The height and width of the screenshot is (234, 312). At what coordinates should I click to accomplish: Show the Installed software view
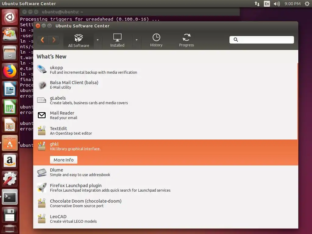point(117,41)
